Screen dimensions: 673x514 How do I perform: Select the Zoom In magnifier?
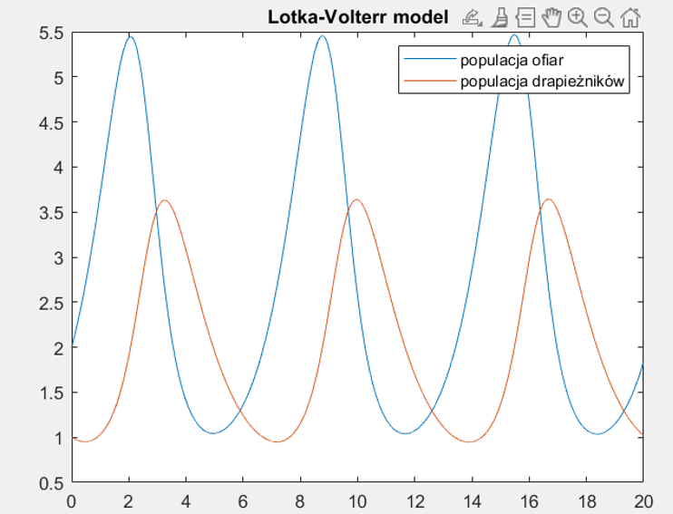[578, 16]
